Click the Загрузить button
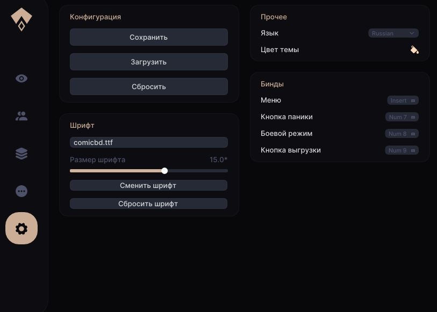437x312 pixels. (x=148, y=62)
